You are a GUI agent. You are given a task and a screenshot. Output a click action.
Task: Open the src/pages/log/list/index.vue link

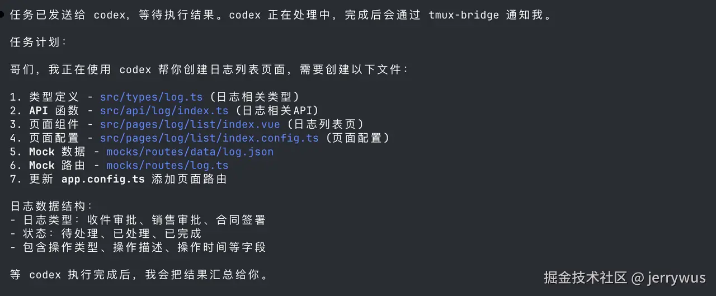coord(190,124)
